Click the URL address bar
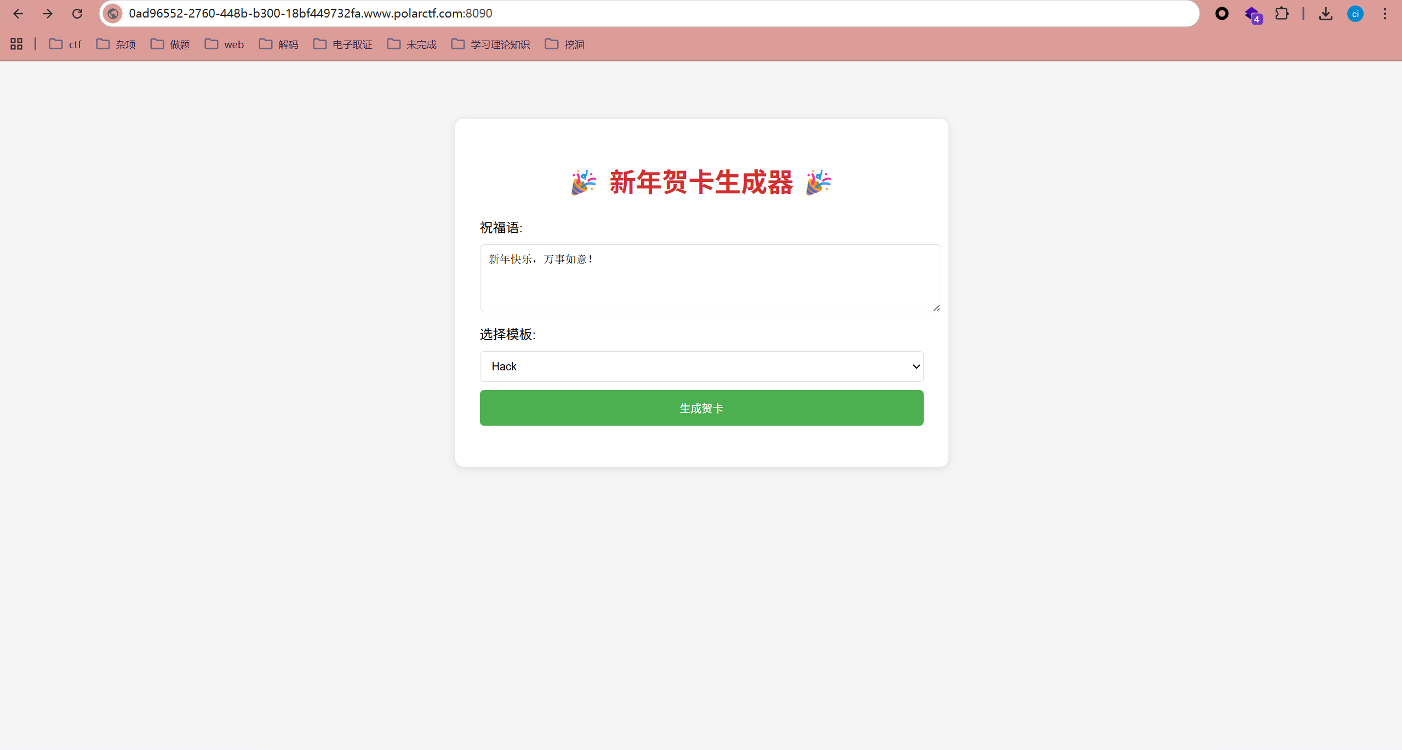Viewport: 1402px width, 750px height. (657, 14)
